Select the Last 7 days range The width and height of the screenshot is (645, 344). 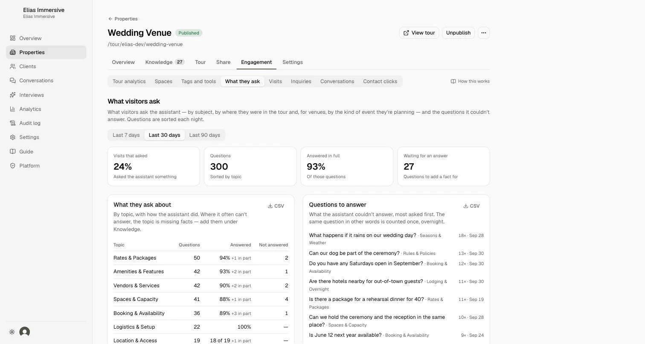coord(126,135)
